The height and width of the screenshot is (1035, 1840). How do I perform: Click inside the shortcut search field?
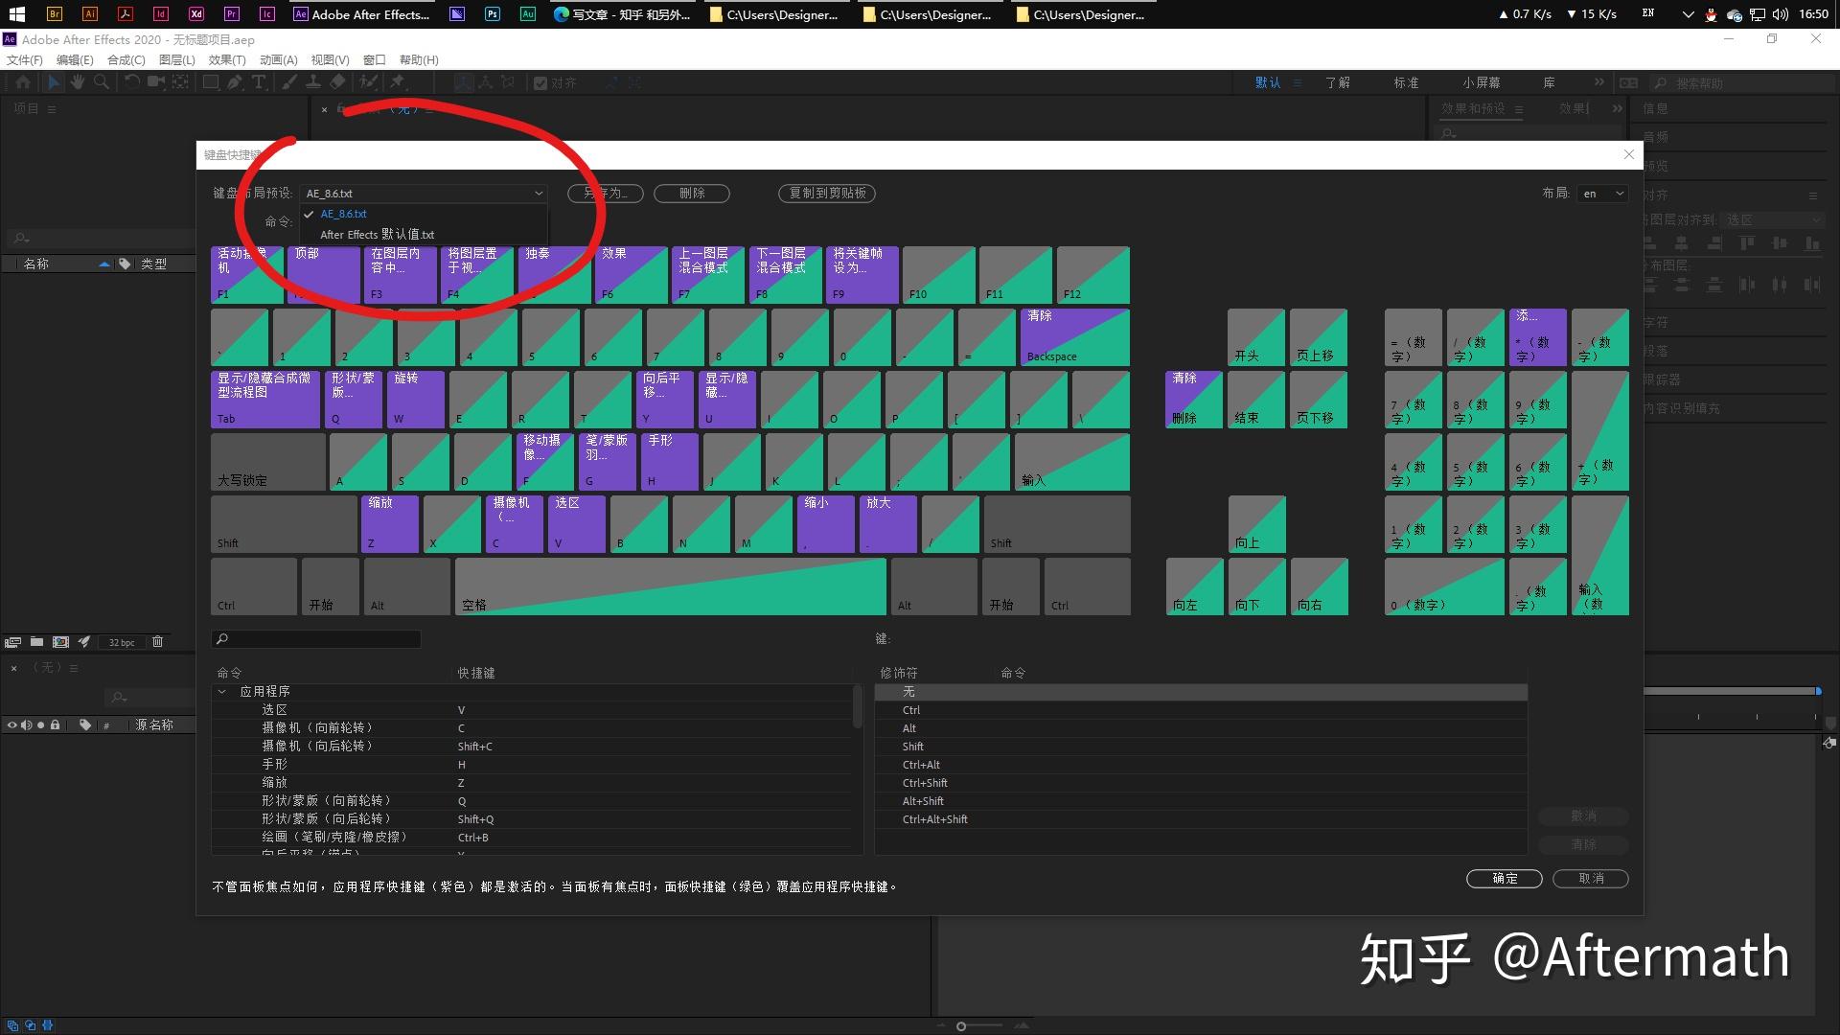316,638
